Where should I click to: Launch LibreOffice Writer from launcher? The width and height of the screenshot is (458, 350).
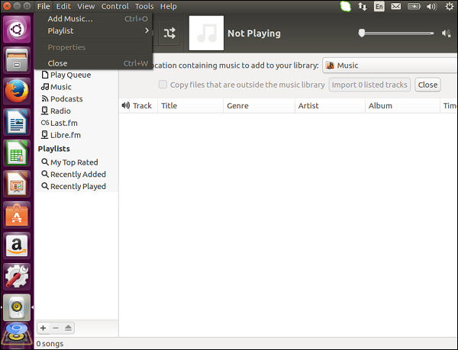pos(17,122)
